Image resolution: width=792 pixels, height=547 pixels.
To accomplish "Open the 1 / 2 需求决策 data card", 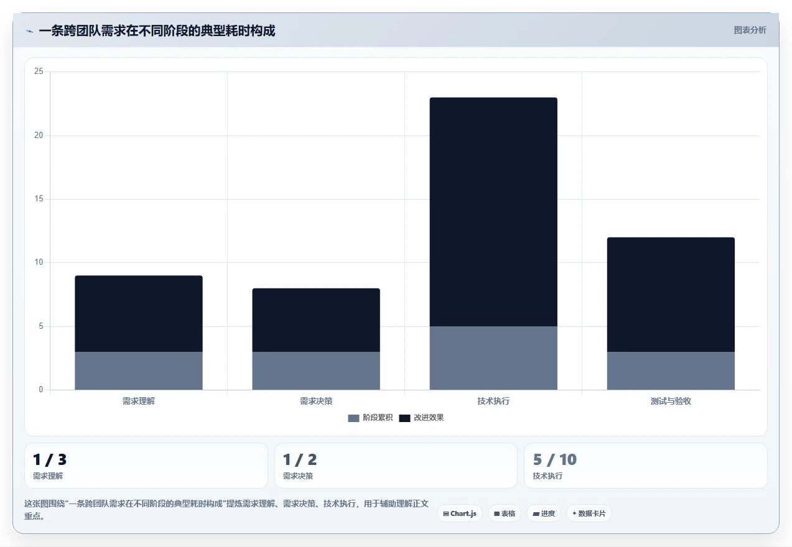I will (x=396, y=466).
